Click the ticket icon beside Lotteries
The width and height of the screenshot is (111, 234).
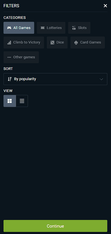click(x=42, y=28)
